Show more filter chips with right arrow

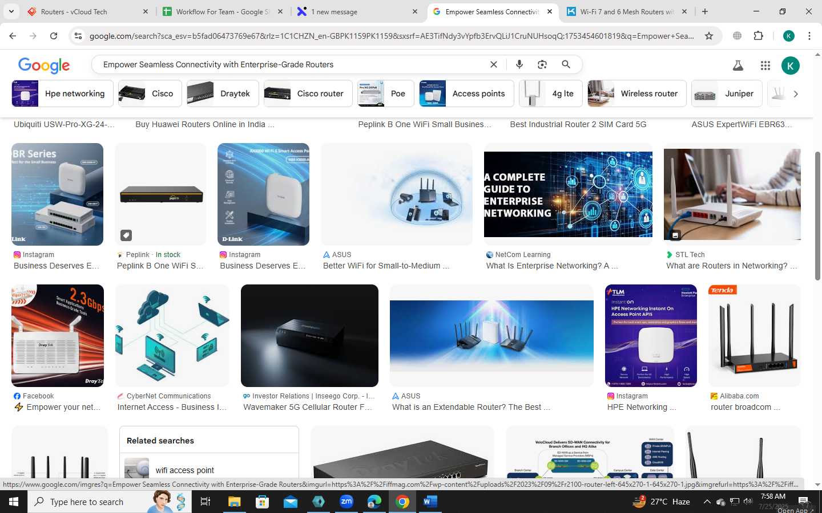[796, 93]
